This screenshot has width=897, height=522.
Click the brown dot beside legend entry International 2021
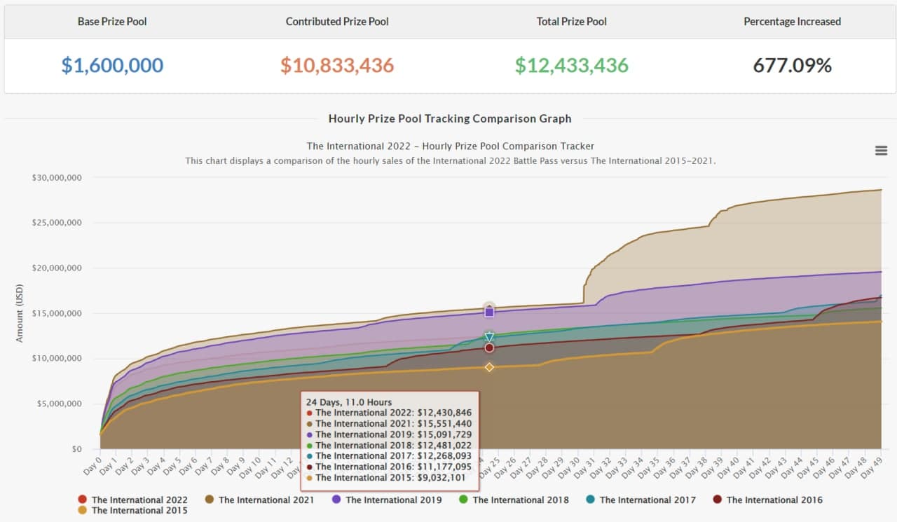point(210,500)
